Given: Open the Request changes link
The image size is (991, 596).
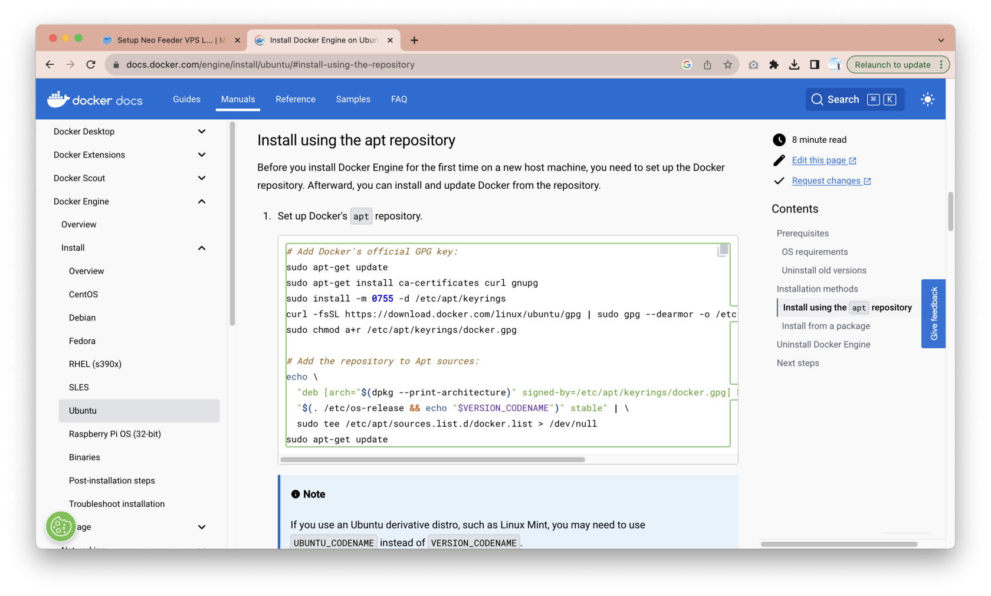Looking at the screenshot, I should [x=831, y=181].
